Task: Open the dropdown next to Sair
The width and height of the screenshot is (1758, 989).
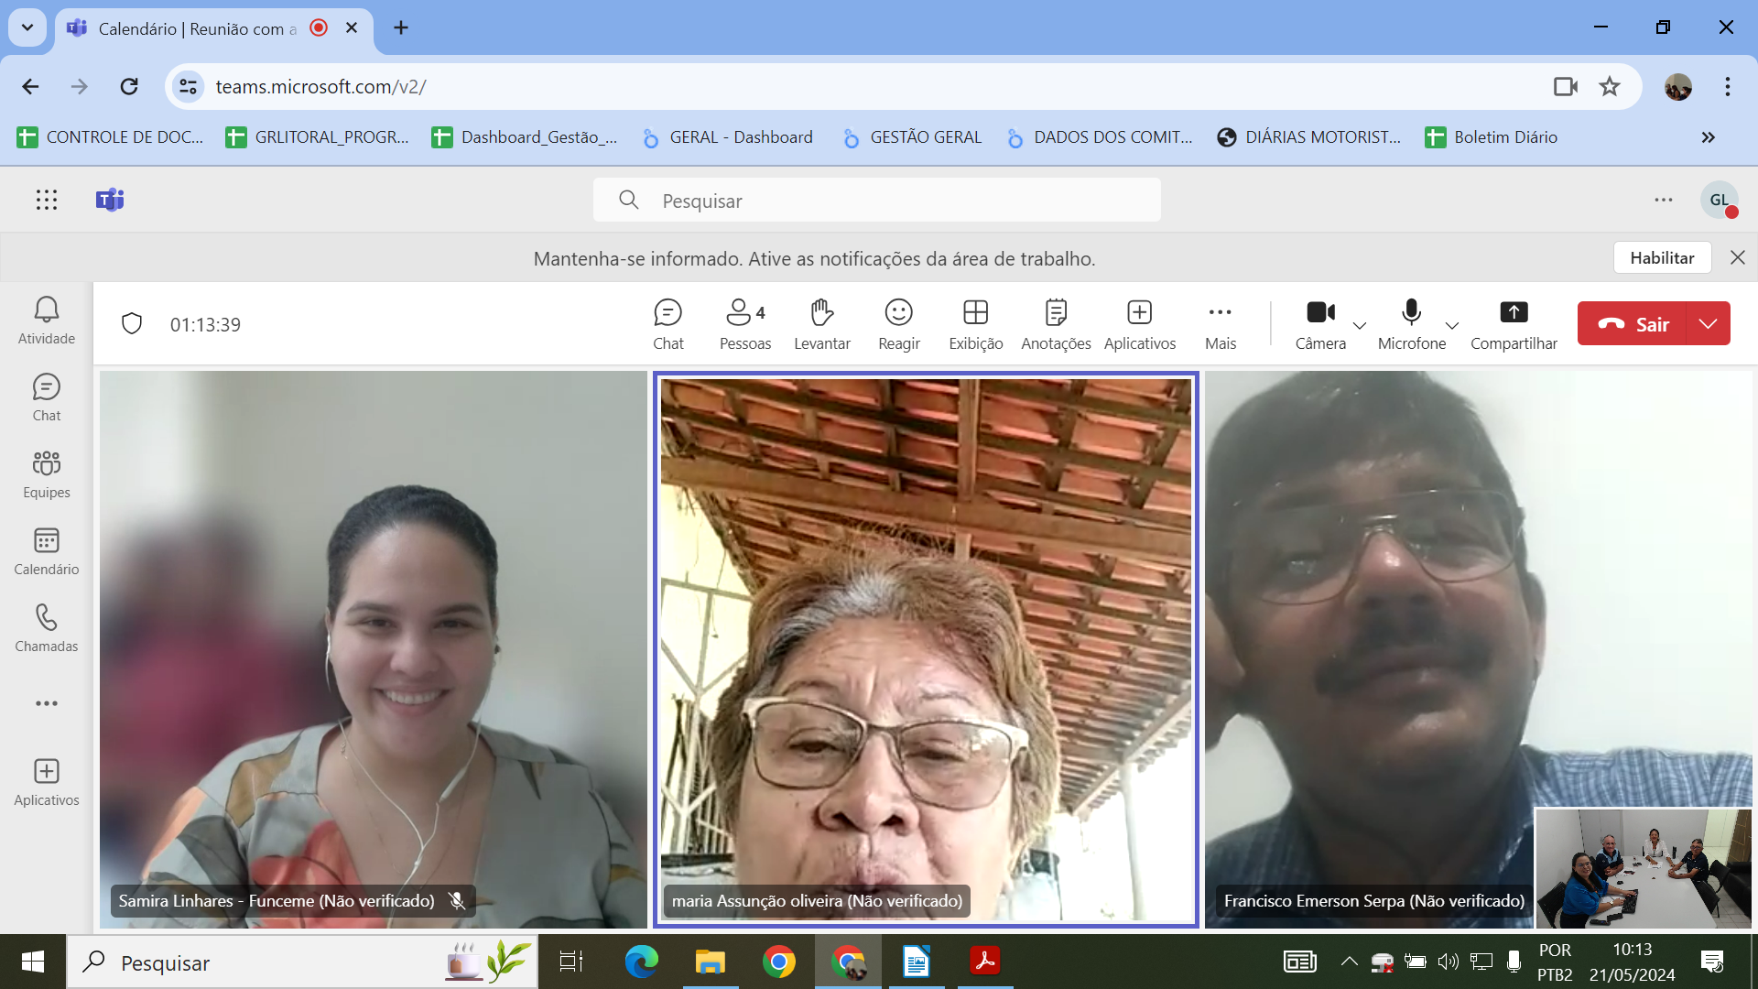Action: 1708,323
